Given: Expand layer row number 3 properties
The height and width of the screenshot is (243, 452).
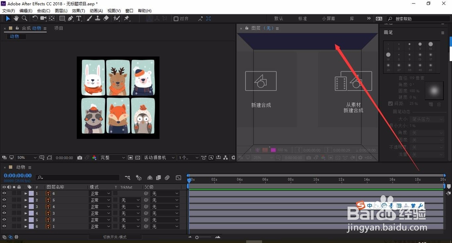Looking at the screenshot, I should pyautogui.click(x=26, y=207).
